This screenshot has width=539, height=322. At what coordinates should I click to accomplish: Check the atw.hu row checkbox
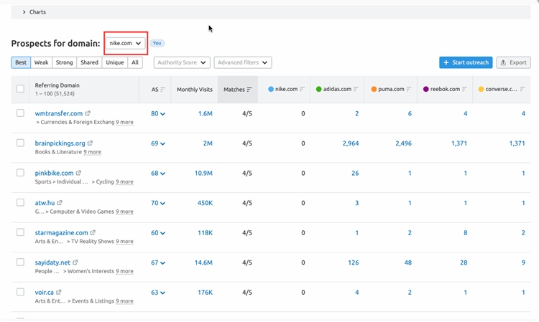click(x=20, y=202)
